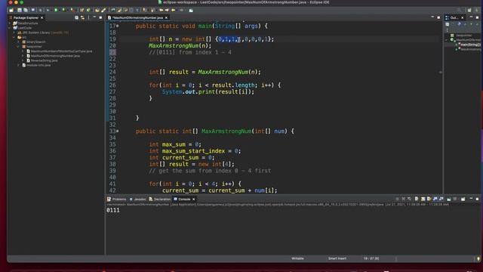
Task: Close the MaxNumOfArmstrongNumber.java editor tab
Action: (166, 17)
